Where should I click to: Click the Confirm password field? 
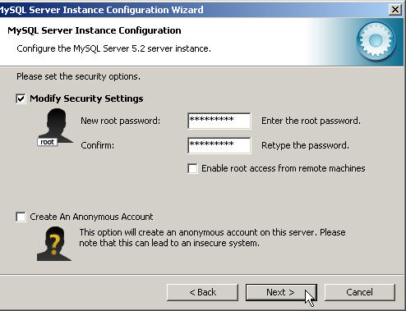[x=219, y=145]
